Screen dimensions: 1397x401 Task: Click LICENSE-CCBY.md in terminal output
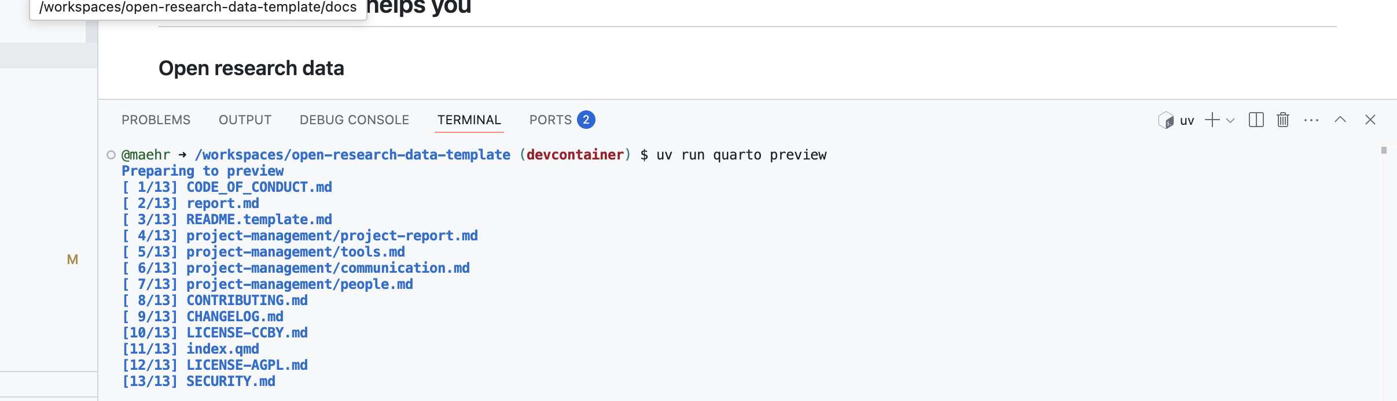(x=247, y=333)
